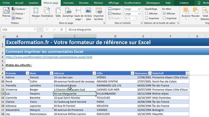Click Imprimer les titres button
The height and width of the screenshot is (117, 209).
(x=99, y=14)
